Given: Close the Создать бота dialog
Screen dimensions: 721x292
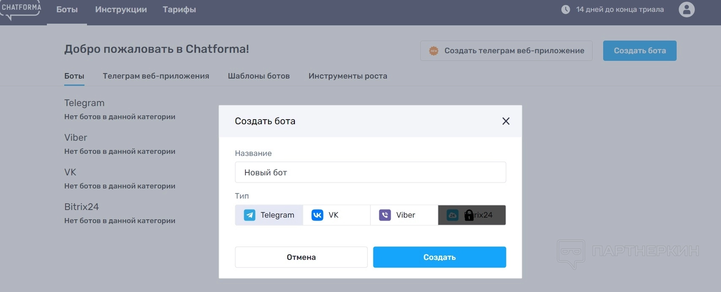Looking at the screenshot, I should [x=506, y=121].
